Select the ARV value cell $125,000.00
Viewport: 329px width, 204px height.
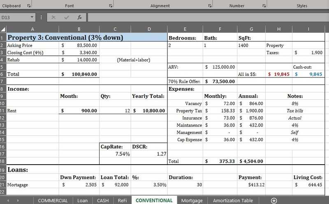[x=220, y=67]
